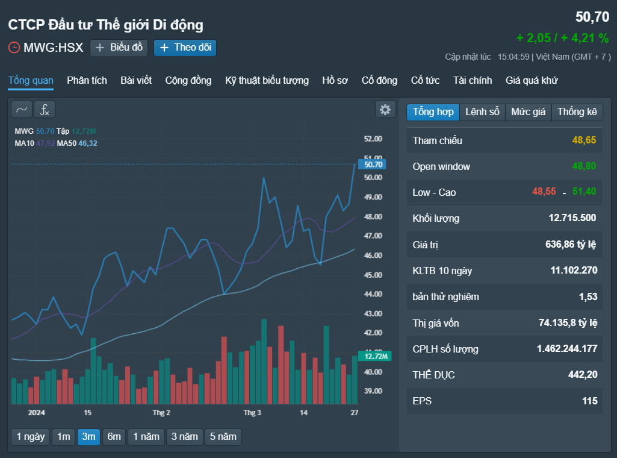Click the Giá trị value 636,86 tỷ lệ
The image size is (617, 458).
571,245
